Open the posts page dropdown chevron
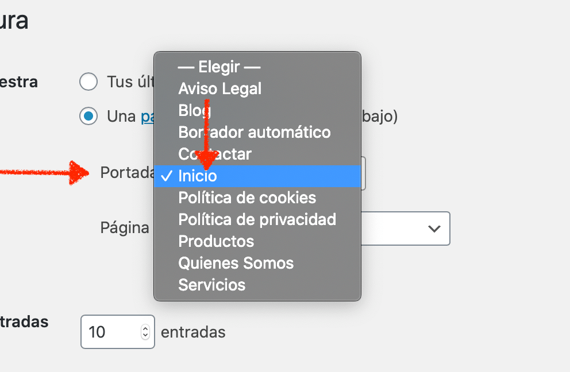Image resolution: width=570 pixels, height=372 pixels. [x=434, y=228]
